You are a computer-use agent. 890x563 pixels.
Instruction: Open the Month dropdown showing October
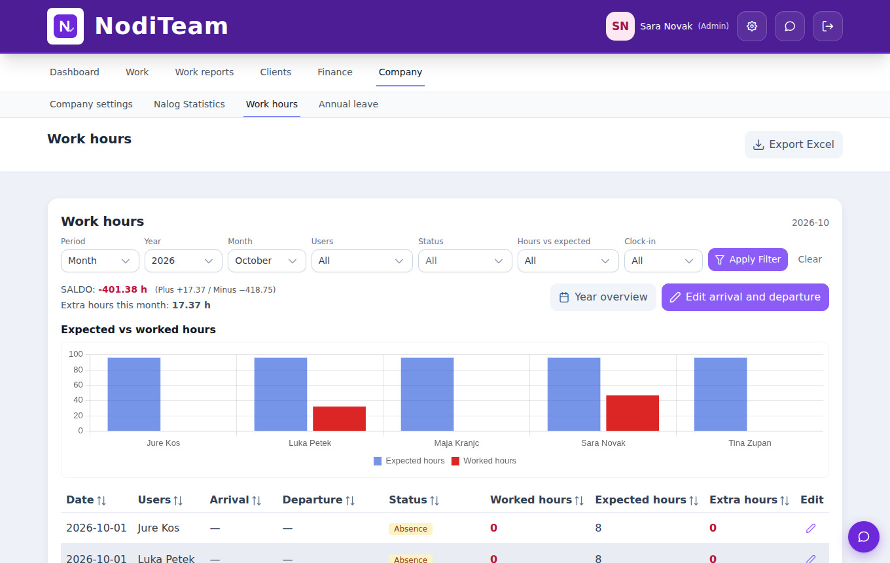point(267,261)
